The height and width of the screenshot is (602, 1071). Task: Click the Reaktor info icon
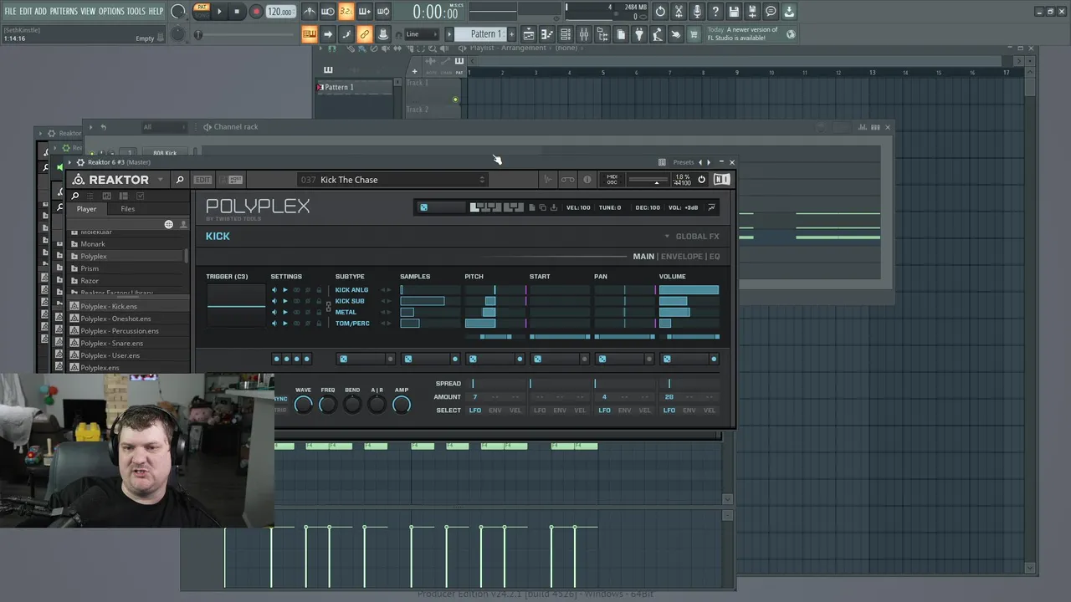click(587, 180)
